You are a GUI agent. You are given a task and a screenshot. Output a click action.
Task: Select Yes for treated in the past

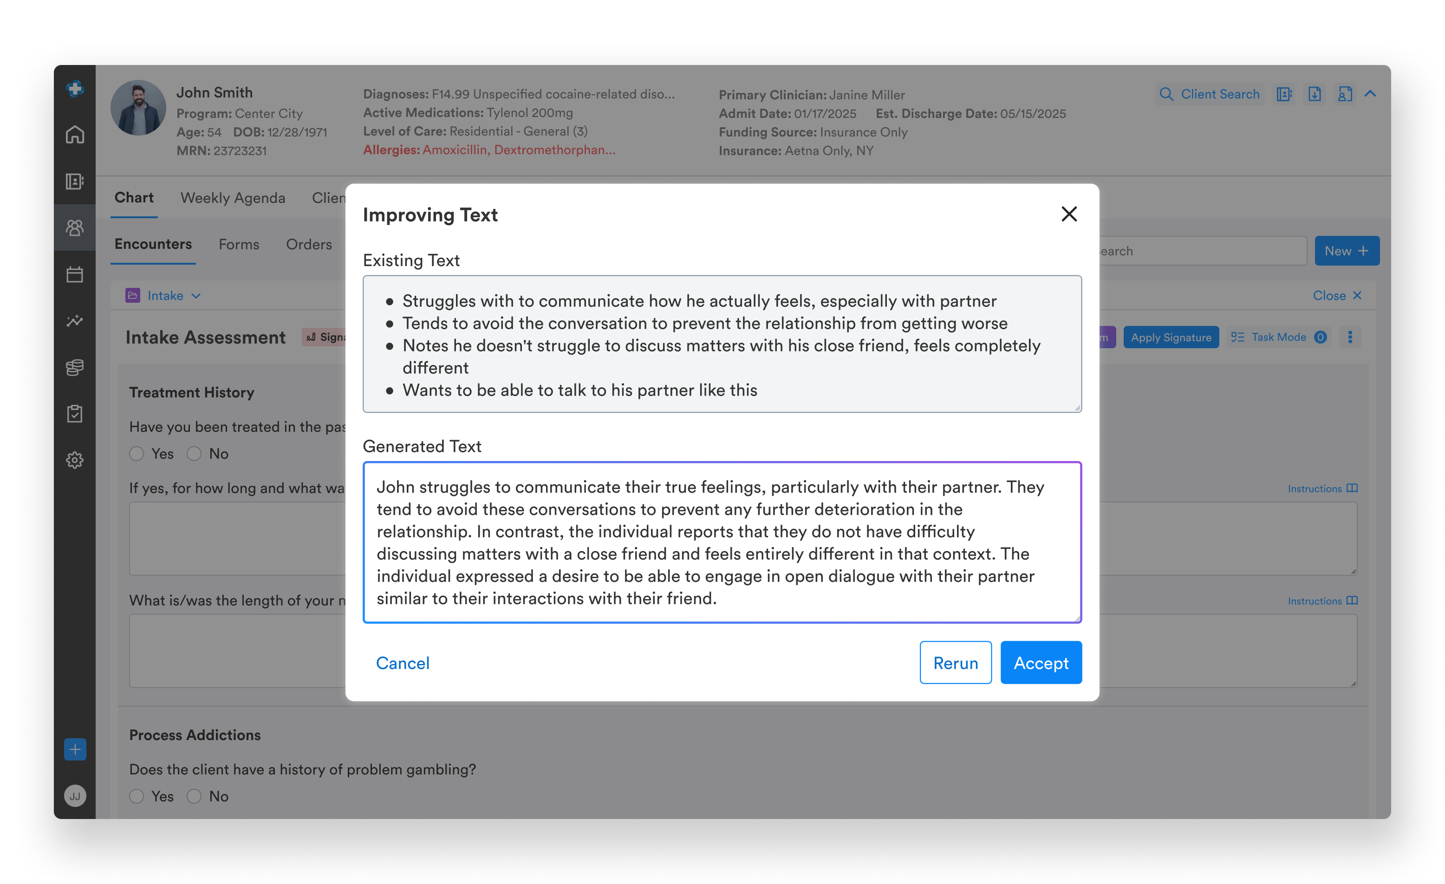[x=137, y=454]
